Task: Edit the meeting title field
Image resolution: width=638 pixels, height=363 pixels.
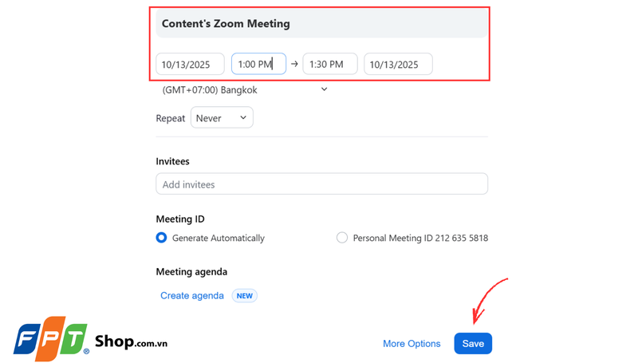Action: (x=321, y=24)
